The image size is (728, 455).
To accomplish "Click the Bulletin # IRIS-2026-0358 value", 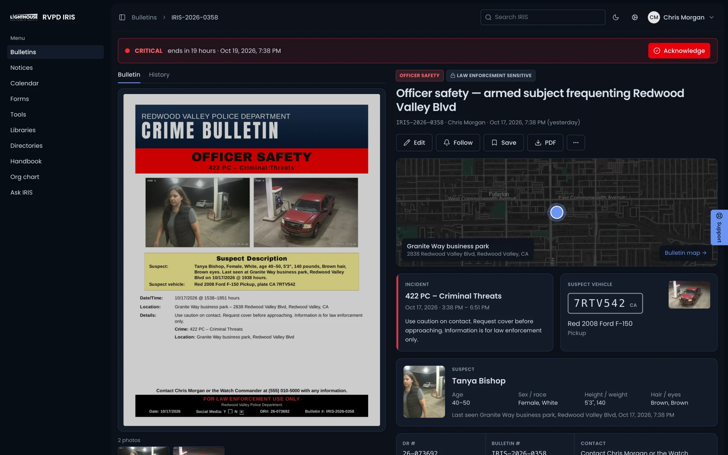I will pyautogui.click(x=519, y=452).
